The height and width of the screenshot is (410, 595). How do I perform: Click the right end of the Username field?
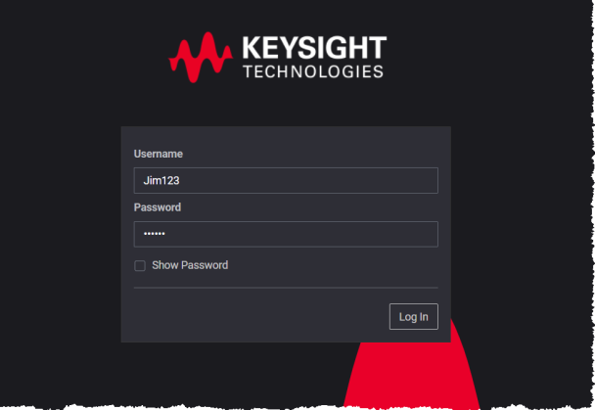click(429, 180)
